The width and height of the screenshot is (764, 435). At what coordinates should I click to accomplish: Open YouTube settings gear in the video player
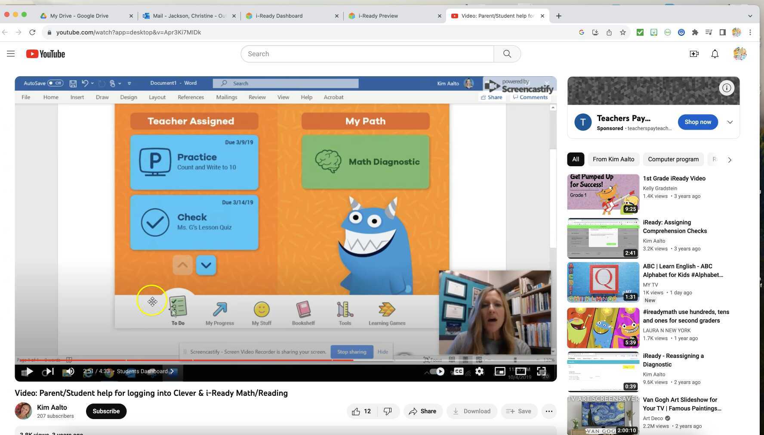479,371
